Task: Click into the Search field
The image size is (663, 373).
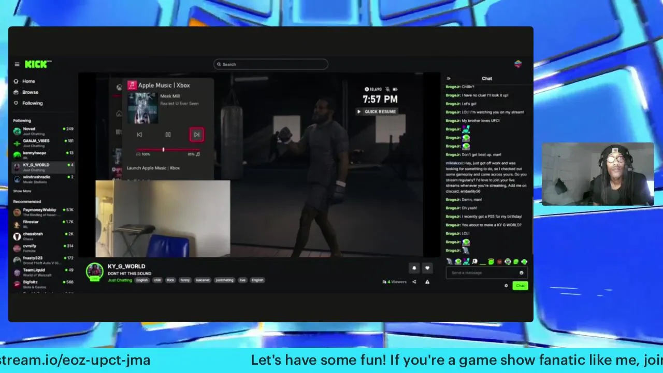Action: [x=271, y=64]
